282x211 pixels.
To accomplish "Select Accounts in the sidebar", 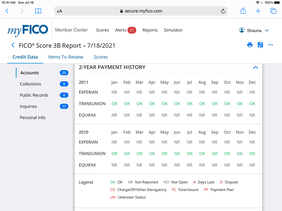I will 29,73.
